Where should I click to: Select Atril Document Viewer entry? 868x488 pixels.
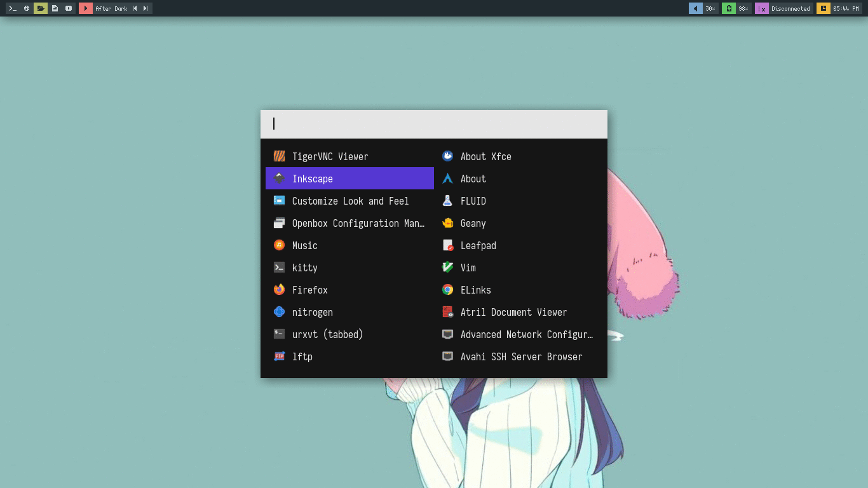pos(513,312)
